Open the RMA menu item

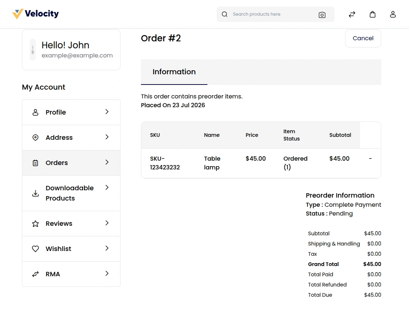coord(71,274)
